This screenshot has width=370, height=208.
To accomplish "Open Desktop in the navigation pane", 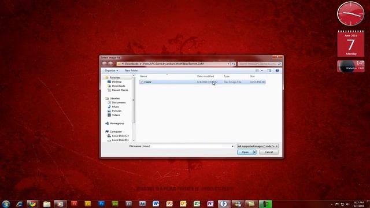I will coord(117,82).
